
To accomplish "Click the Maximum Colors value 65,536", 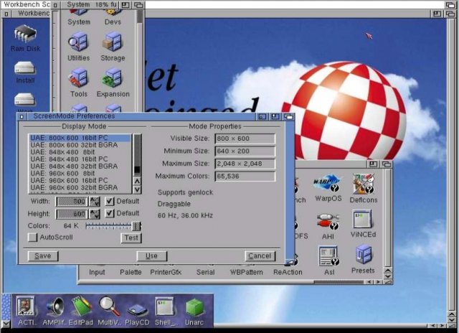I will point(245,177).
